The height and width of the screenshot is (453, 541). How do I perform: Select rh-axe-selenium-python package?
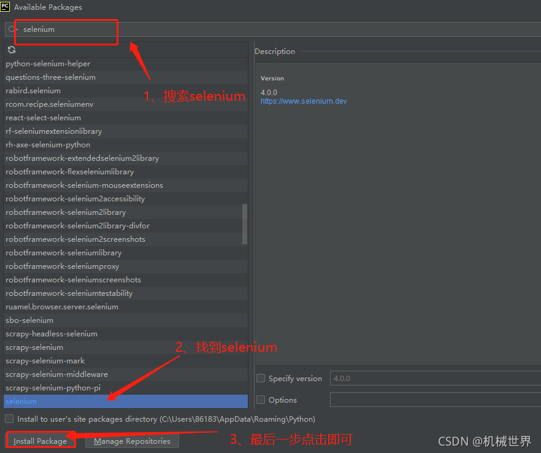pyautogui.click(x=126, y=145)
